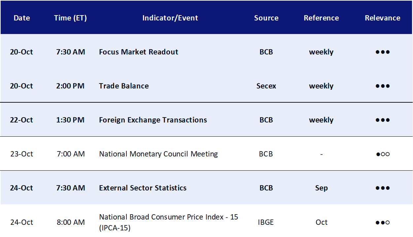This screenshot has height=237, width=413.
Task: Open External Sector Statistics entry
Action: [x=143, y=188]
